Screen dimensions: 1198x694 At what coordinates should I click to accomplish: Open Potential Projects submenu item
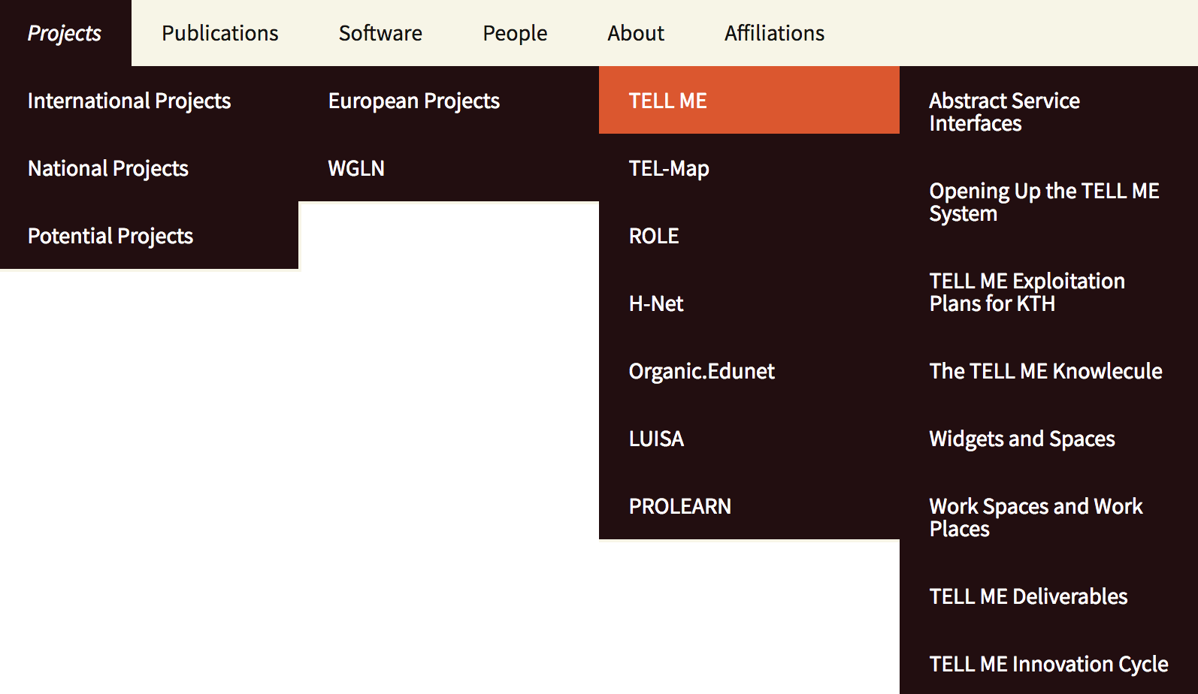coord(110,236)
